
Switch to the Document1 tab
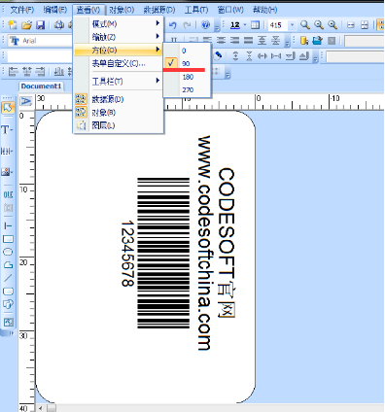[41, 86]
